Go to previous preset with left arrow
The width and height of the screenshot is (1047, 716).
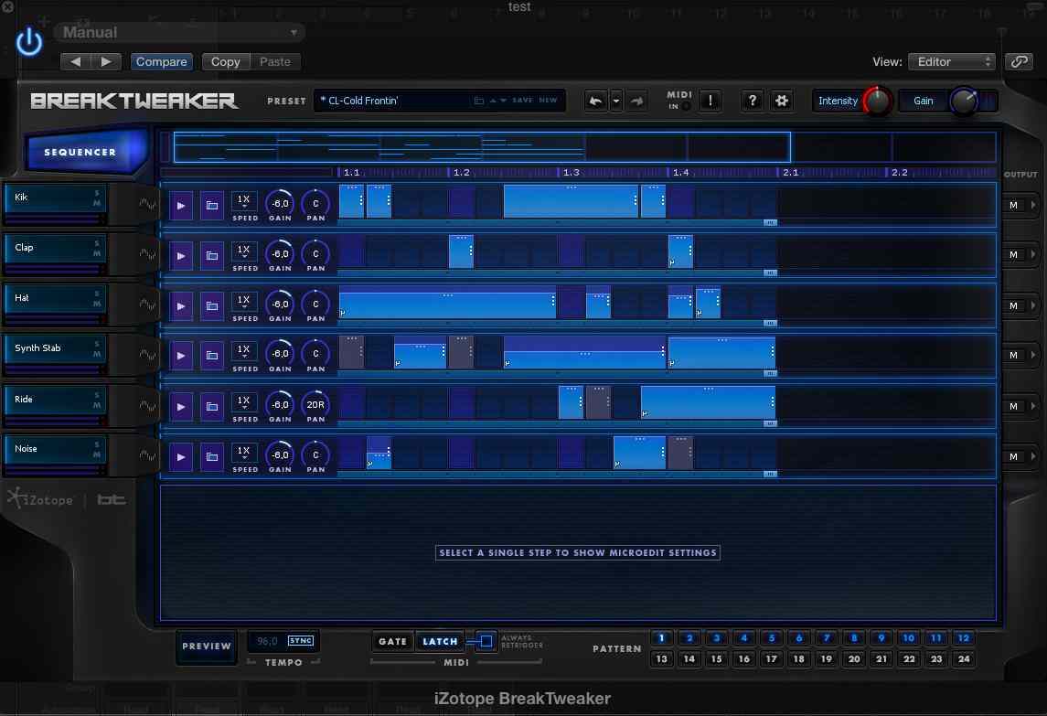pyautogui.click(x=76, y=61)
